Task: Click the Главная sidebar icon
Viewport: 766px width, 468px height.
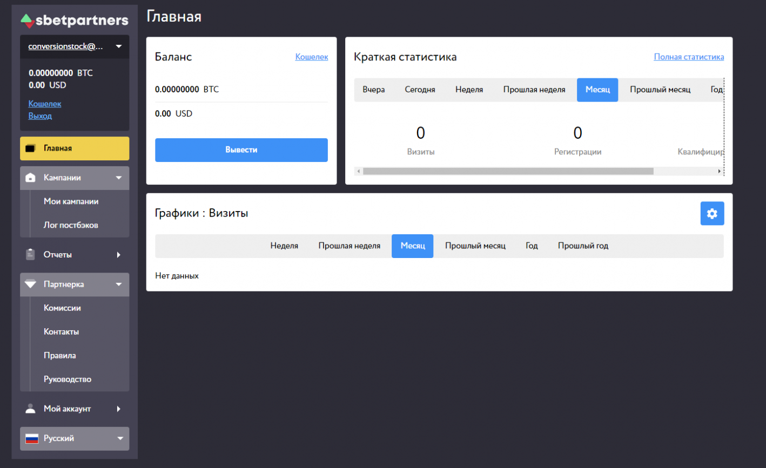Action: click(x=31, y=148)
